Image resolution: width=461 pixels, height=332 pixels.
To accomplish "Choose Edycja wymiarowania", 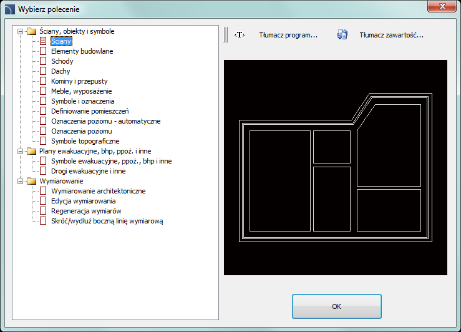I will pyautogui.click(x=83, y=201).
